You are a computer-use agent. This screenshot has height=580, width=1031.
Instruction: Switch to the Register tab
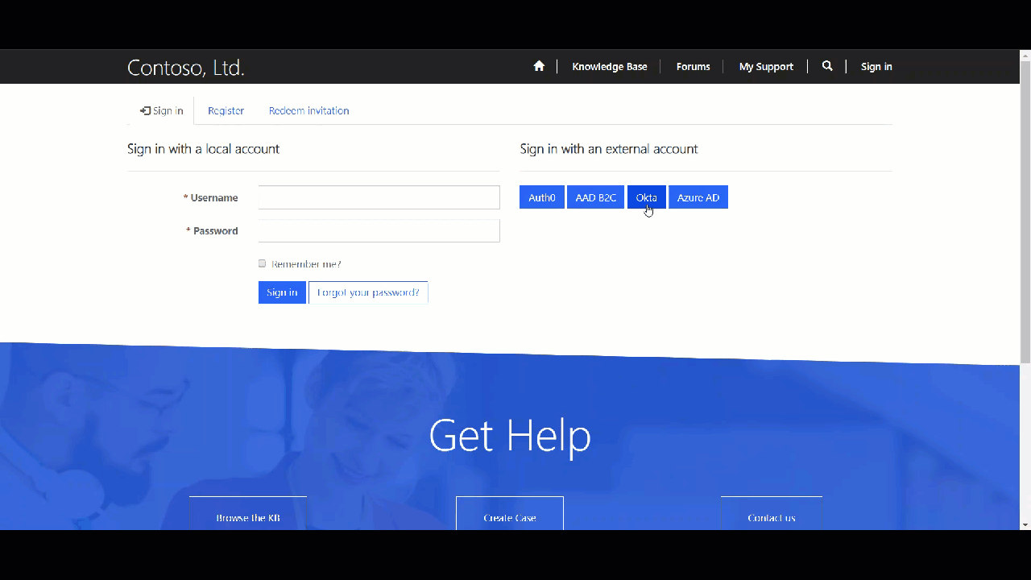tap(226, 111)
